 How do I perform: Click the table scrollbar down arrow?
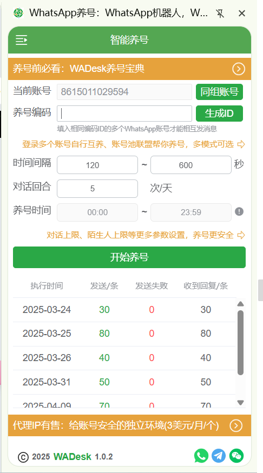240,402
